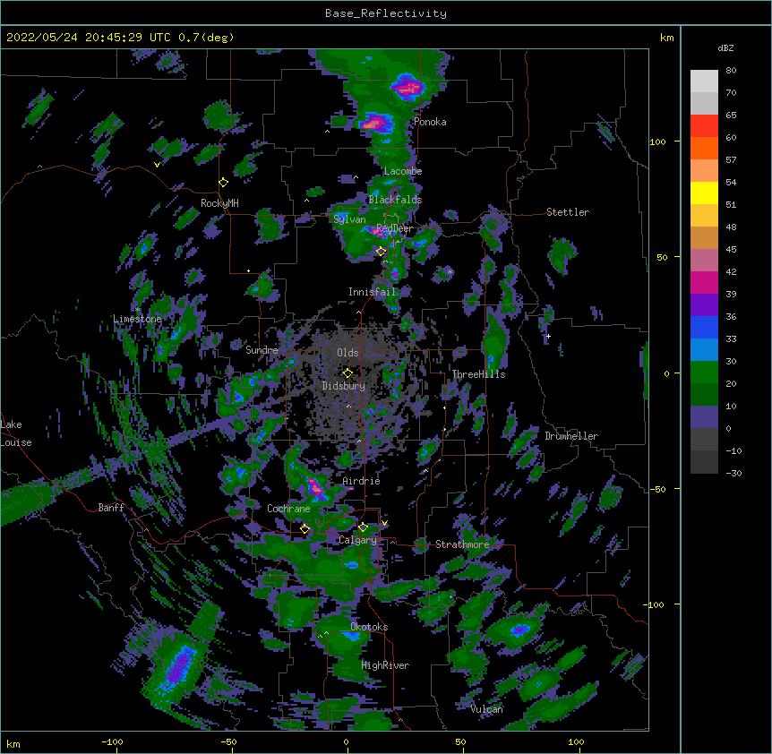772x754 pixels.
Task: Click the Vulcan label
Action: [486, 709]
